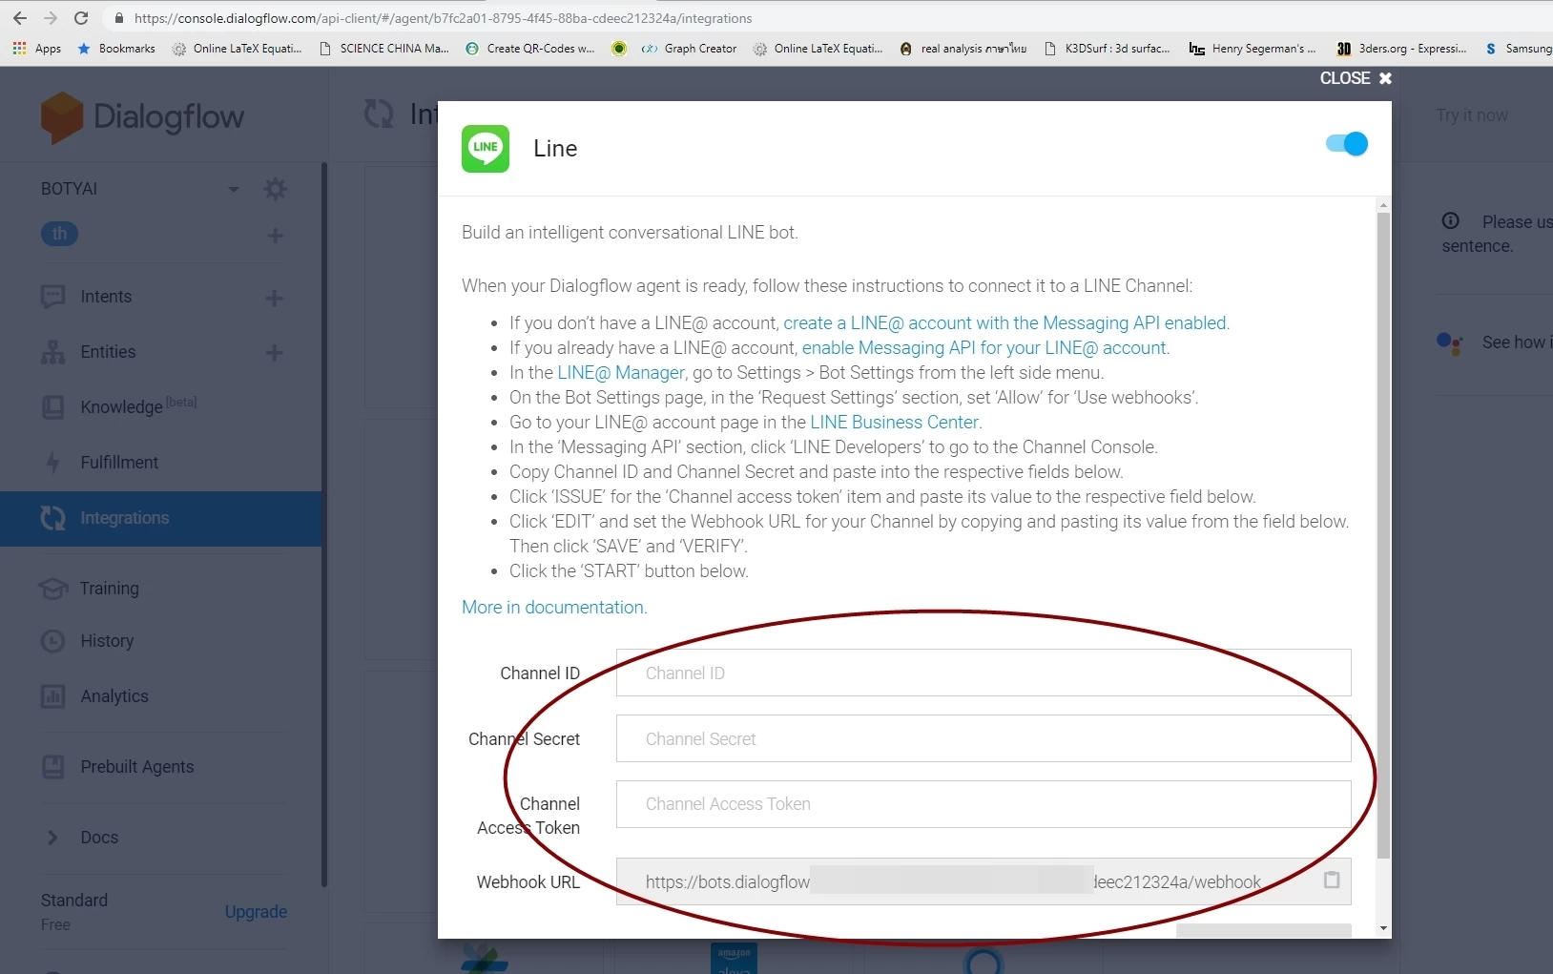Focus the Channel Access Token field
The height and width of the screenshot is (974, 1553).
point(984,804)
